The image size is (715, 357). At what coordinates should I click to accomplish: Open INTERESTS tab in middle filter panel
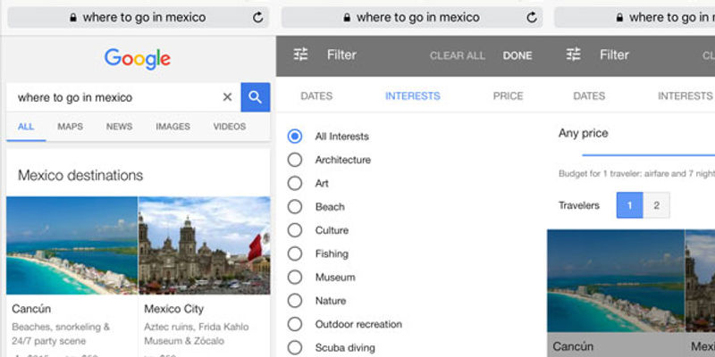(413, 96)
